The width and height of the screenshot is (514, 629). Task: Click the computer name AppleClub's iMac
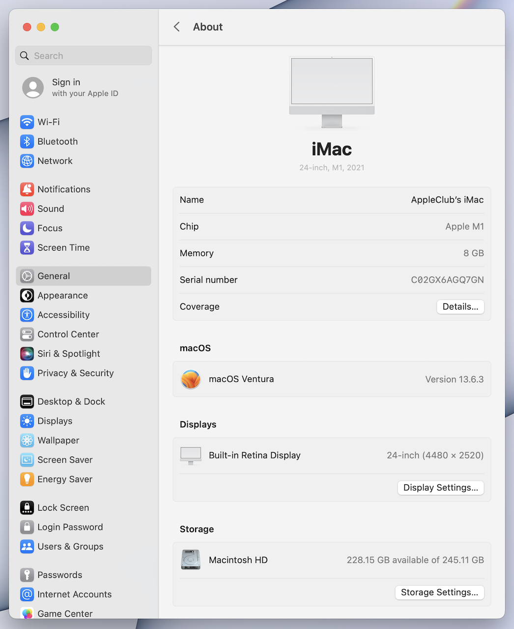447,200
